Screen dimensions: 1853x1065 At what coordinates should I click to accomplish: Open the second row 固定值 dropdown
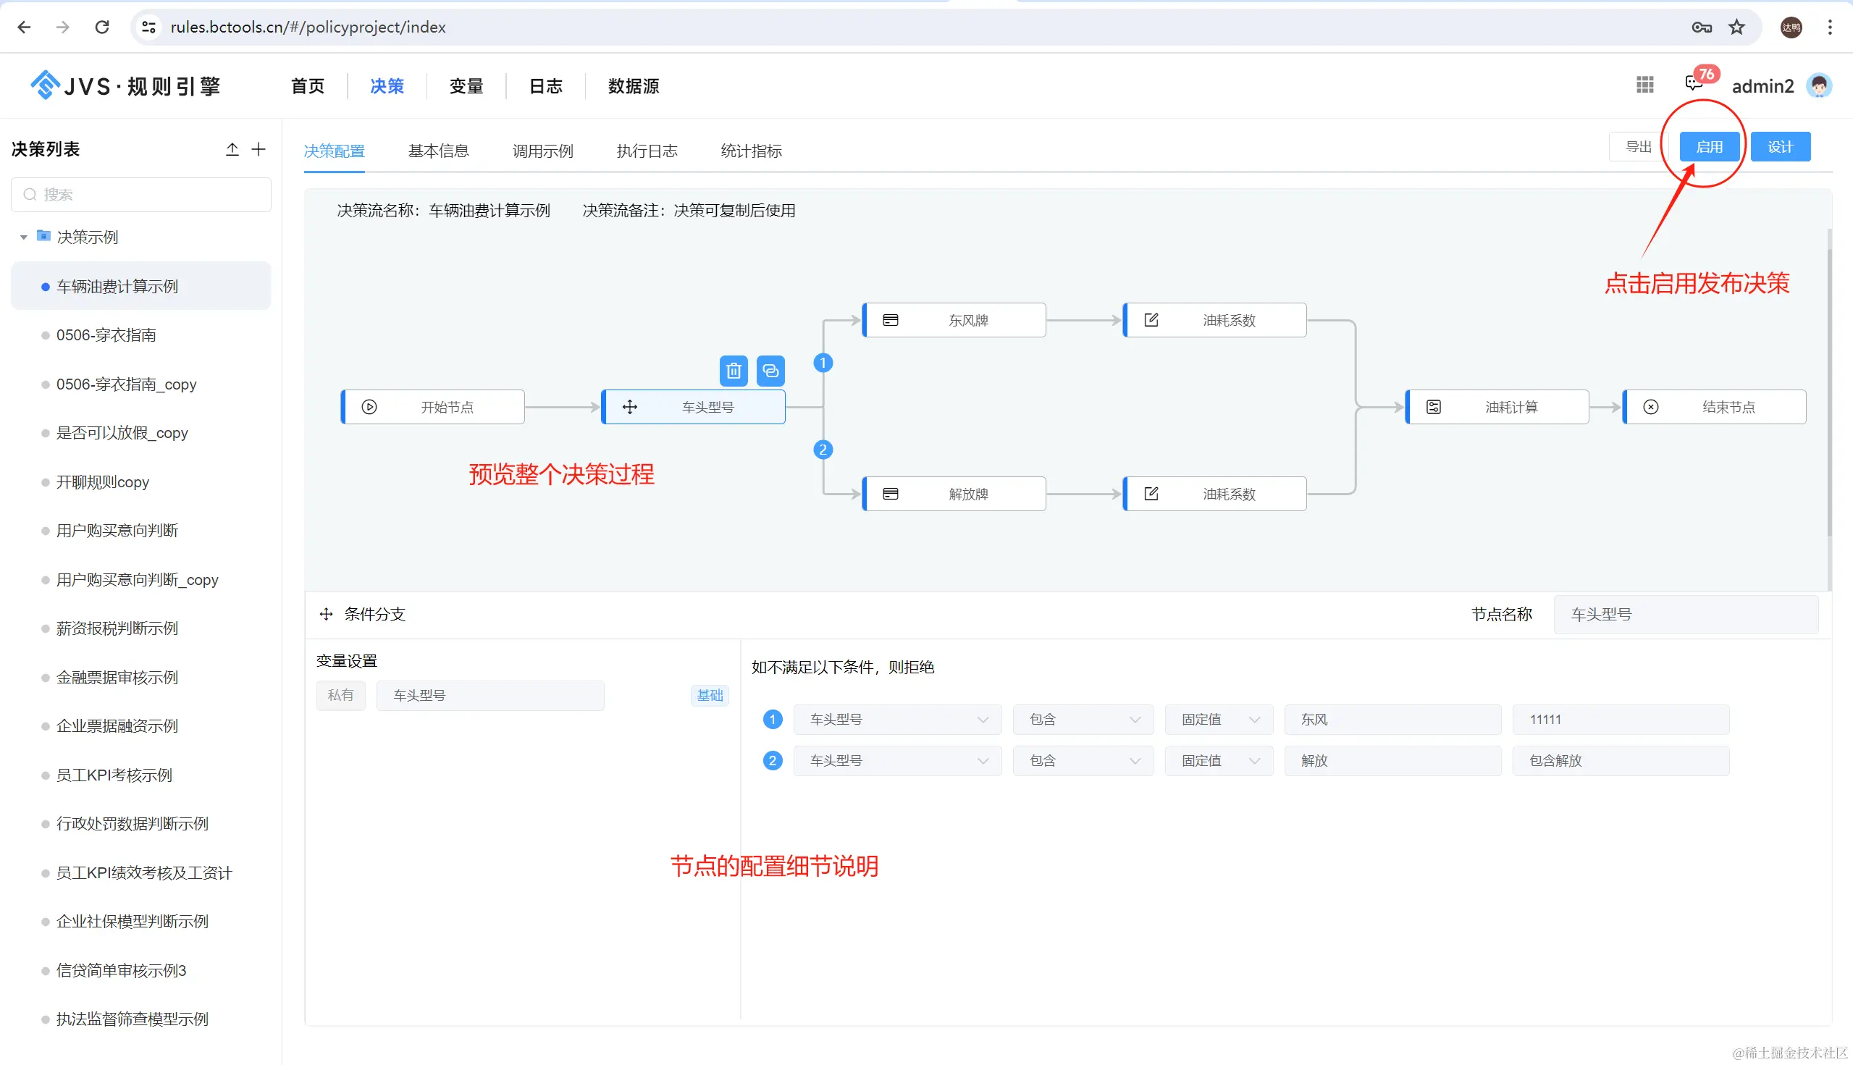pyautogui.click(x=1219, y=761)
